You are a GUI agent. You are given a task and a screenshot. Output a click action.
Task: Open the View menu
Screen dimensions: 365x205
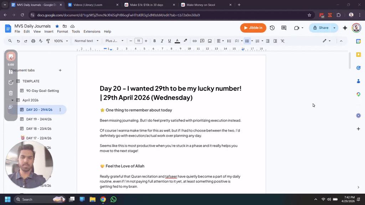coord(37,32)
